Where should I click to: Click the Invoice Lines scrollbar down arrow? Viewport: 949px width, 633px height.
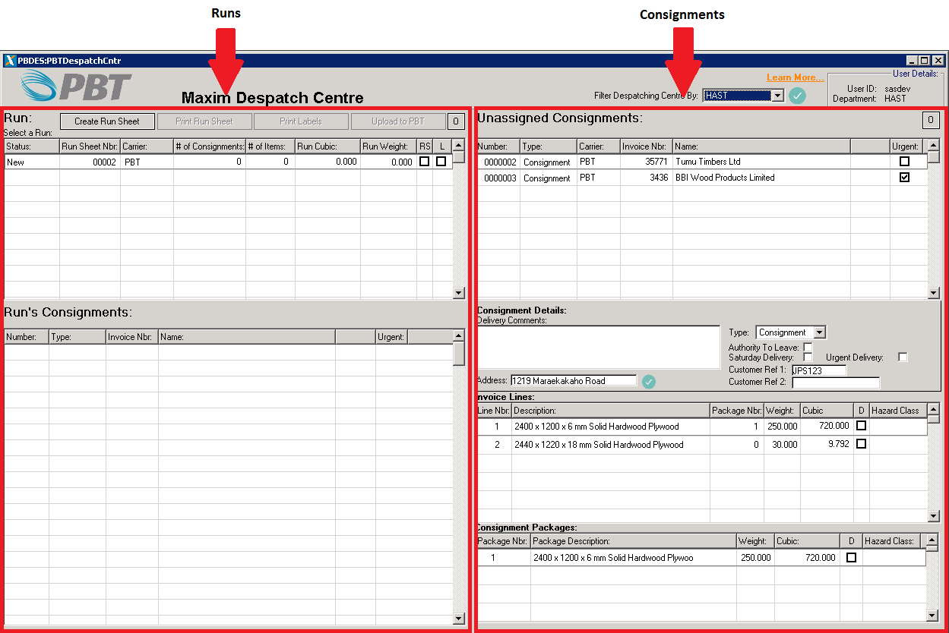point(934,516)
